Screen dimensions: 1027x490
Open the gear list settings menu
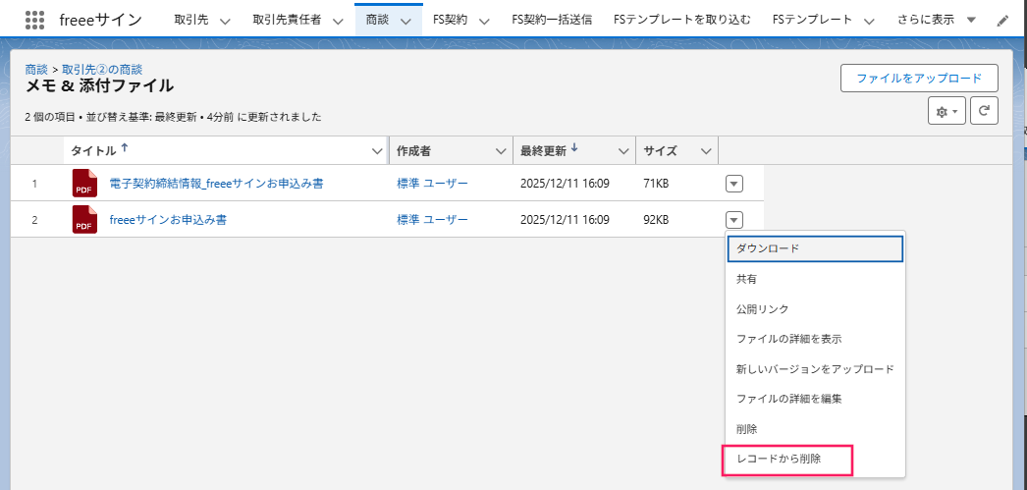click(947, 111)
